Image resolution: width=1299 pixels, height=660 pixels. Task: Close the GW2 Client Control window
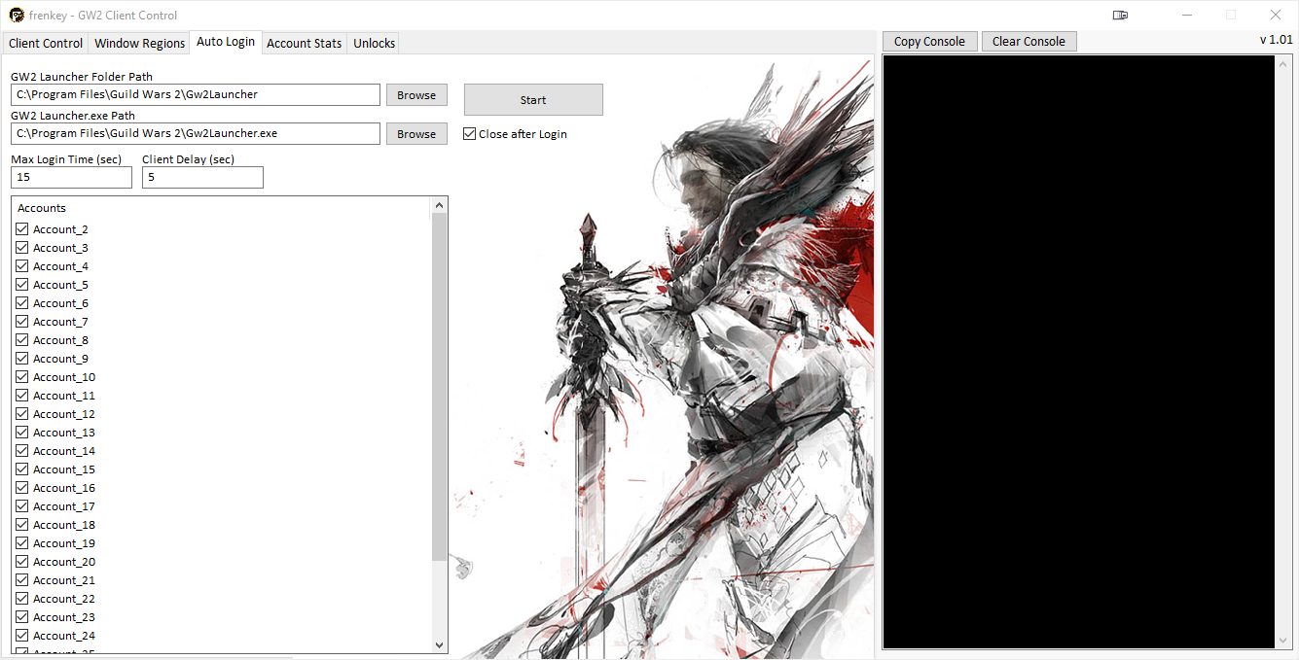click(x=1275, y=16)
